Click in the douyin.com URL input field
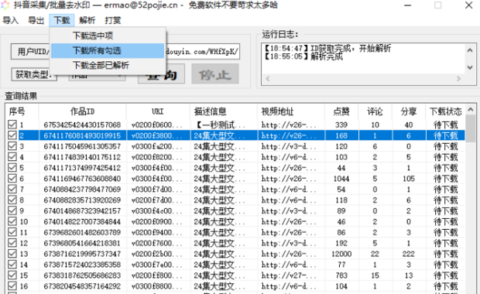Viewport: 480px width, 294px height. pyautogui.click(x=202, y=51)
